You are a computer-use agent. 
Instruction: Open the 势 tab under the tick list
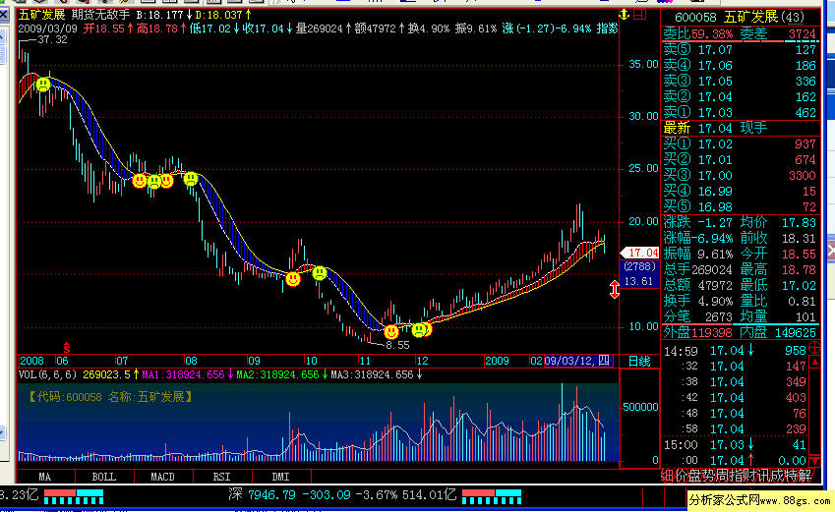[x=709, y=476]
